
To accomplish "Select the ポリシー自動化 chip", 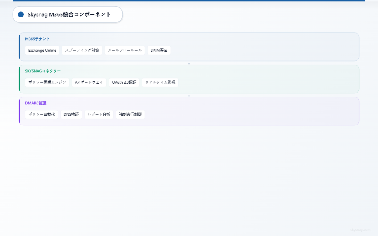I will click(x=41, y=114).
